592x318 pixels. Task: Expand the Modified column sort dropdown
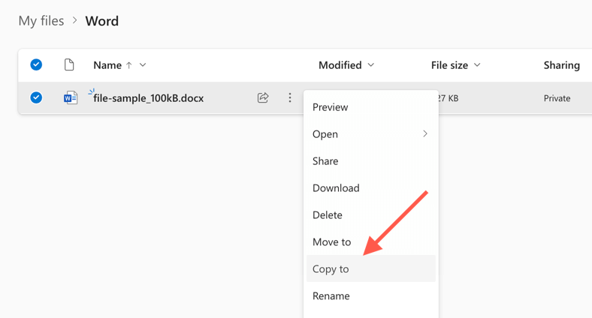(370, 65)
